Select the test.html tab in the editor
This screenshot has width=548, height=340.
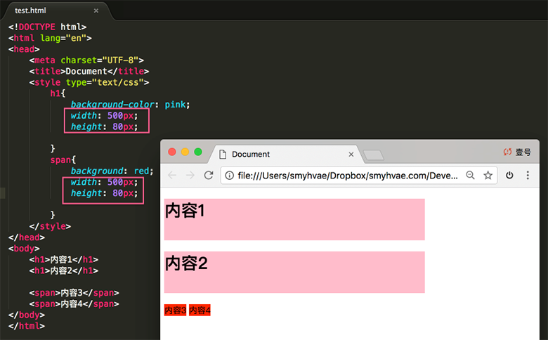point(56,11)
